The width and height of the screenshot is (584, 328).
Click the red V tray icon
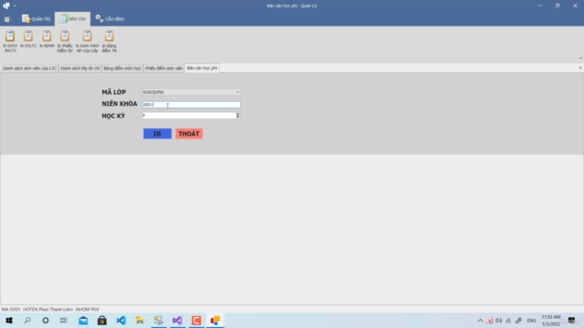pos(489,320)
